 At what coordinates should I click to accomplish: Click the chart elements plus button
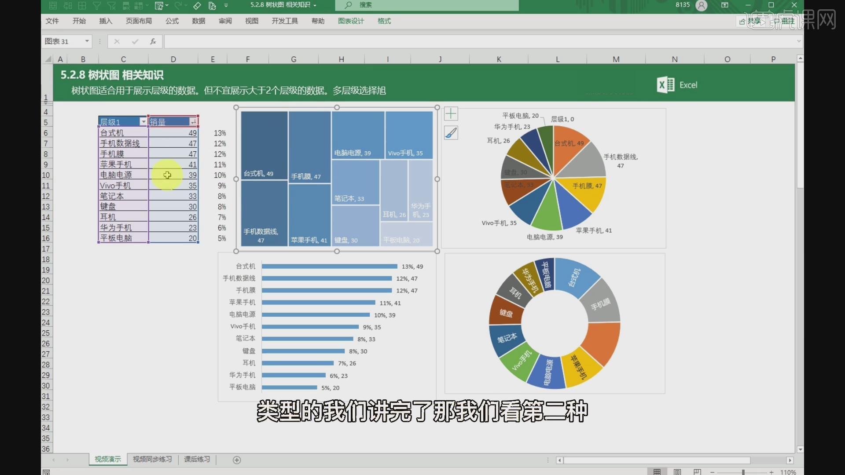click(451, 114)
